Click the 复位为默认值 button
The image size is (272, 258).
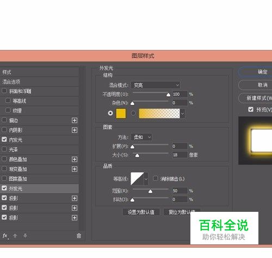tap(182, 212)
